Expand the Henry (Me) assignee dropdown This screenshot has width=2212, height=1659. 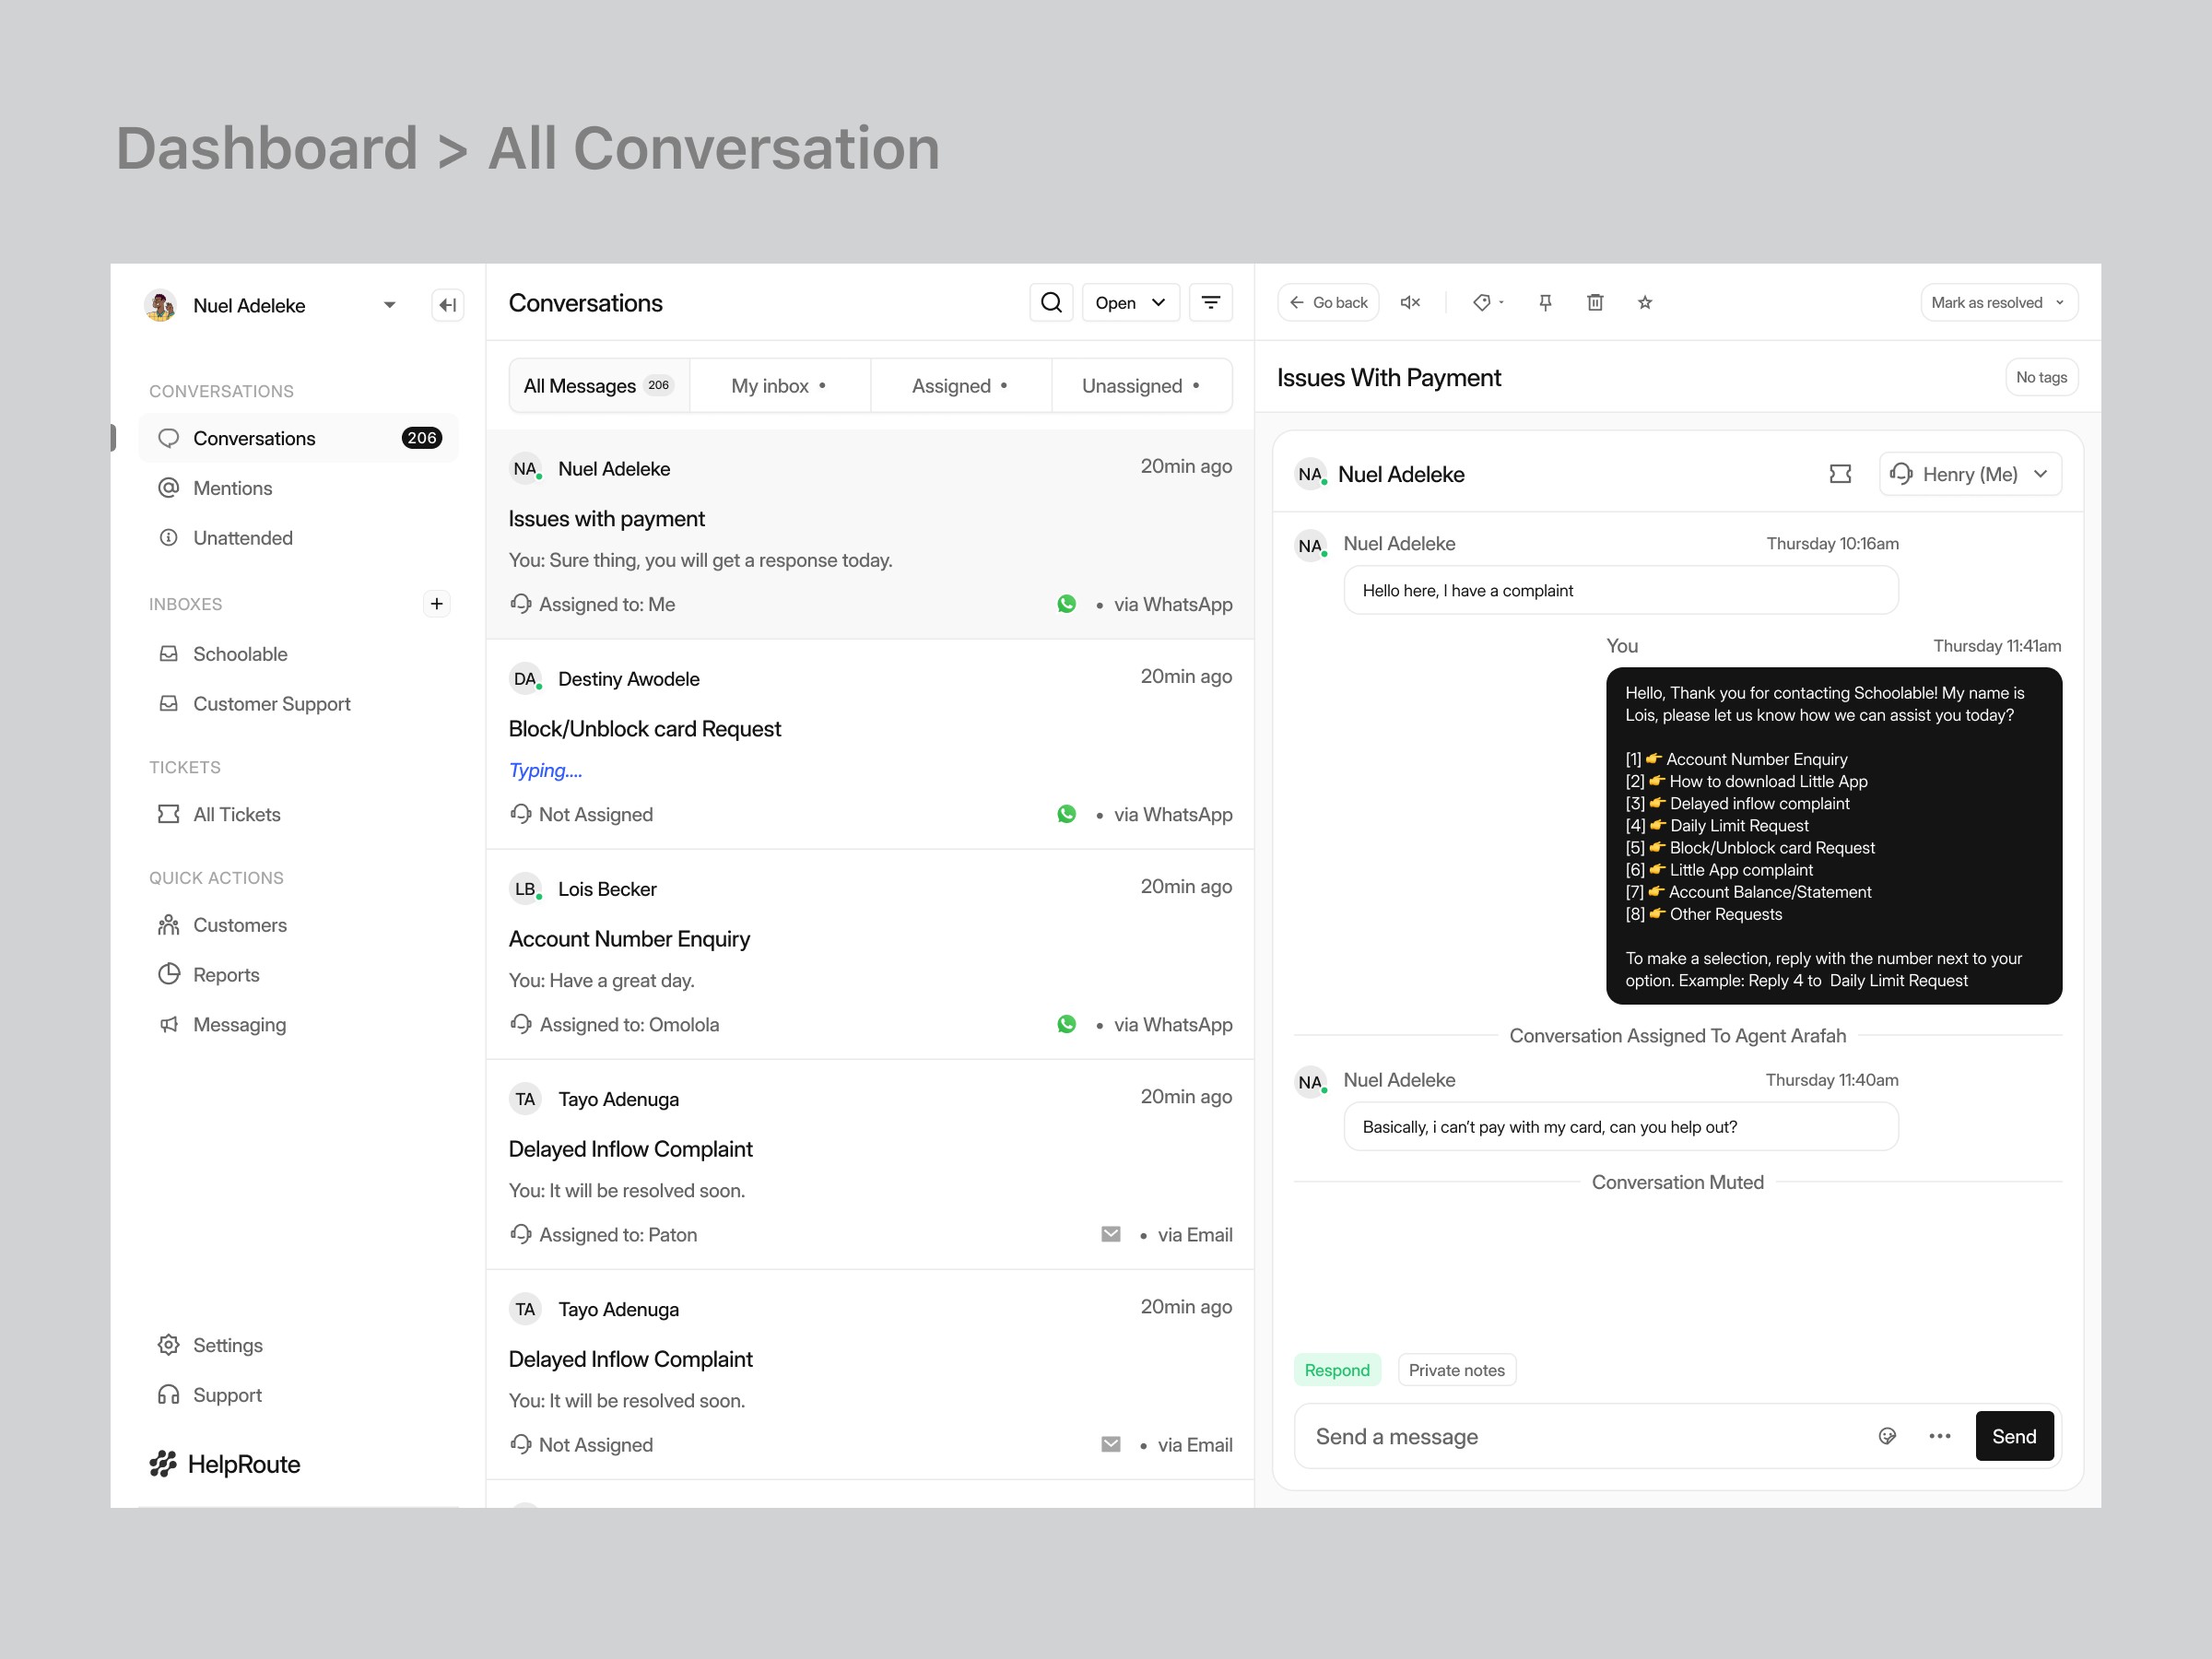[1969, 474]
